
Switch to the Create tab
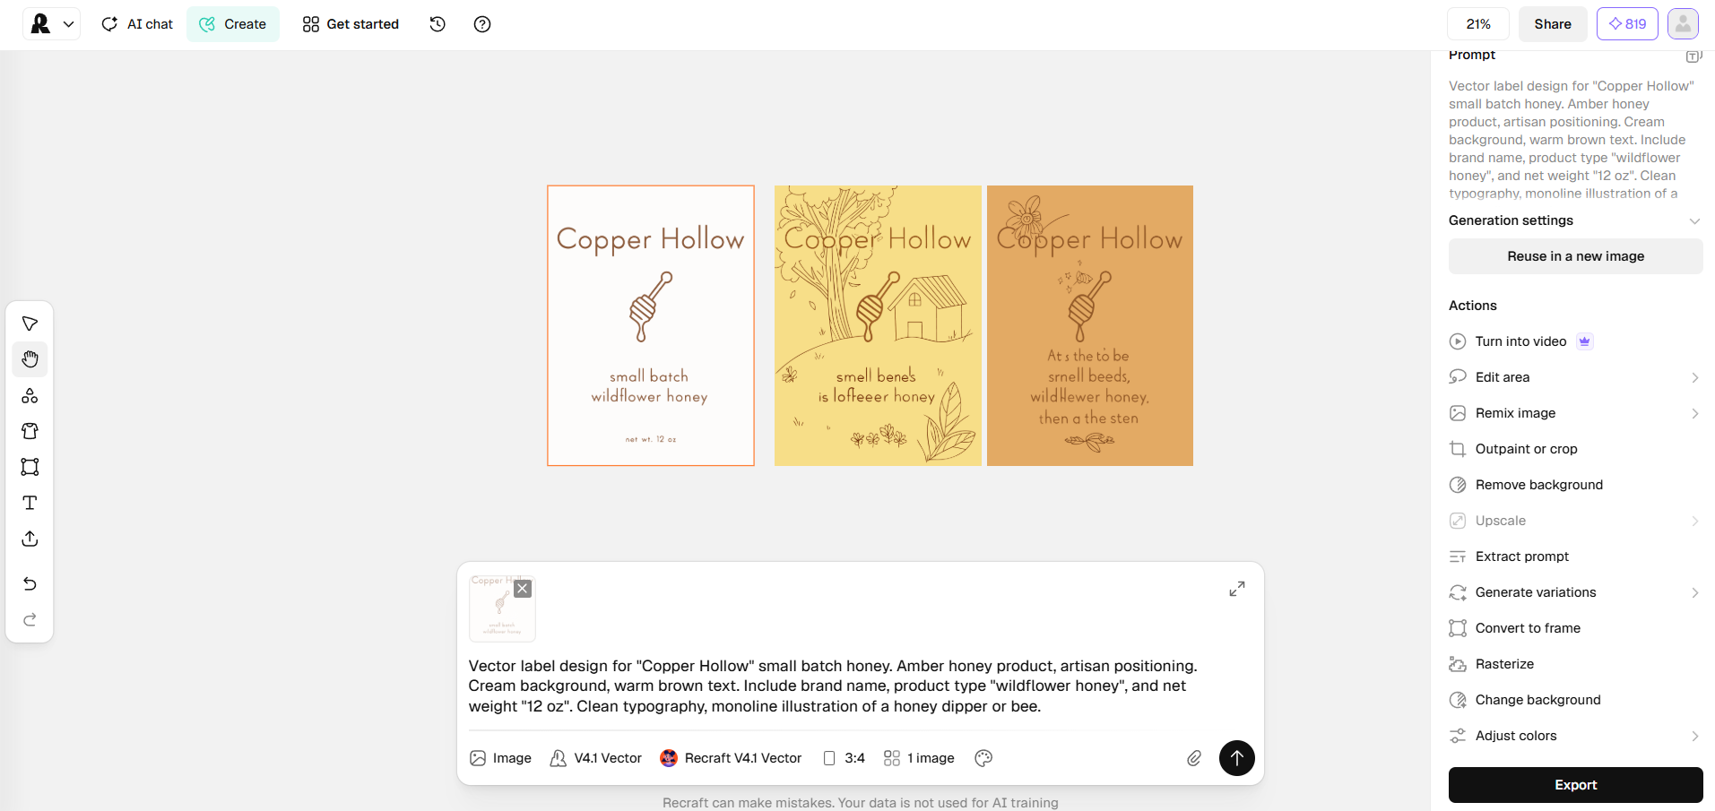233,24
